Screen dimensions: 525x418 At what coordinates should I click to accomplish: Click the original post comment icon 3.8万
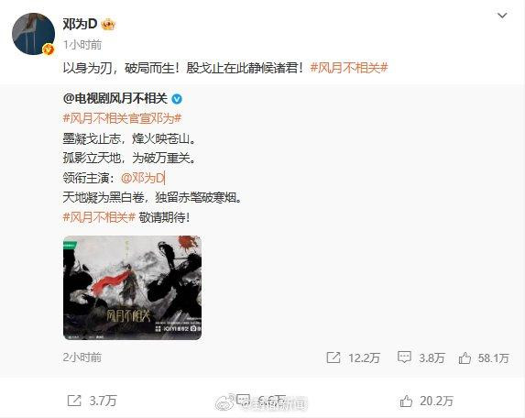(404, 357)
